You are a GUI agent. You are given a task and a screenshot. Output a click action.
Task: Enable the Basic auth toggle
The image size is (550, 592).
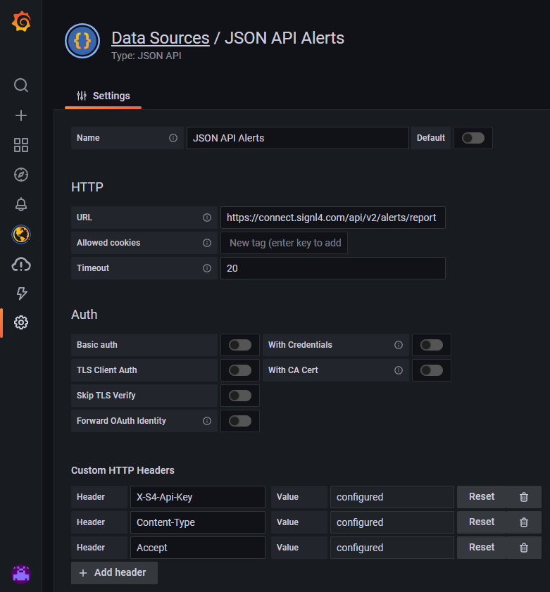coord(240,345)
